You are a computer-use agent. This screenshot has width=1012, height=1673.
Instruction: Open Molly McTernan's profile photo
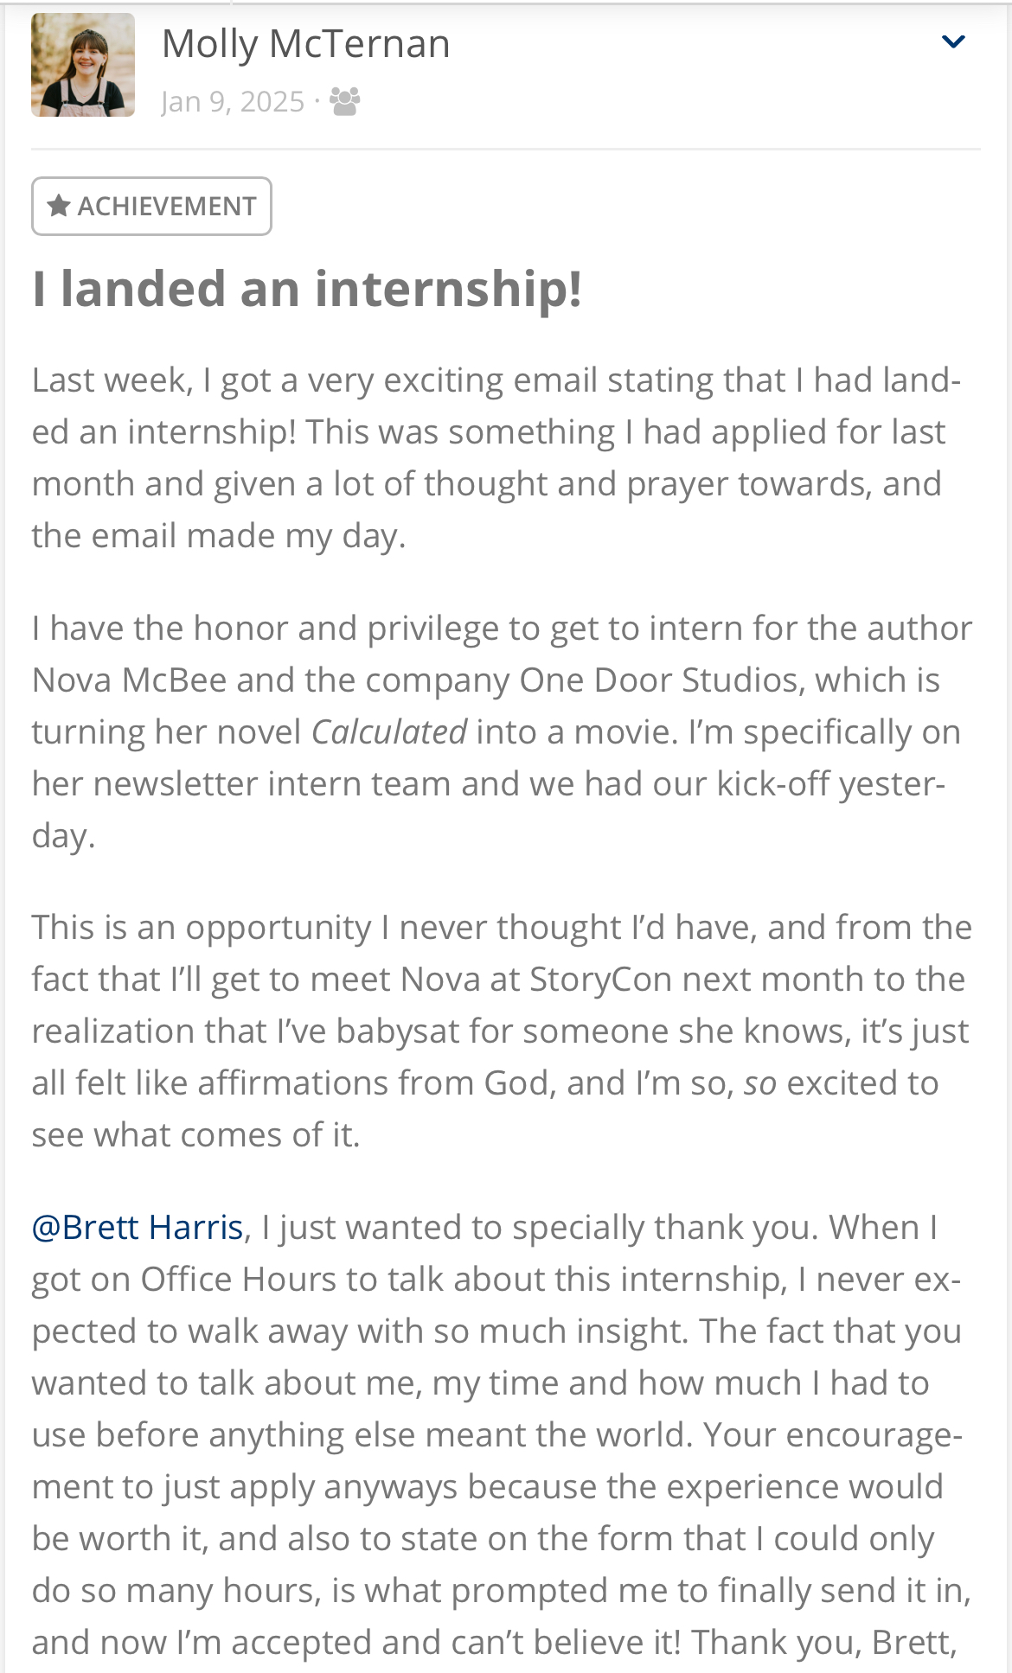(83, 65)
